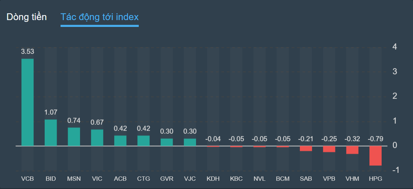Click the 3.53 value label above VCB
The image size is (413, 189).
[27, 52]
